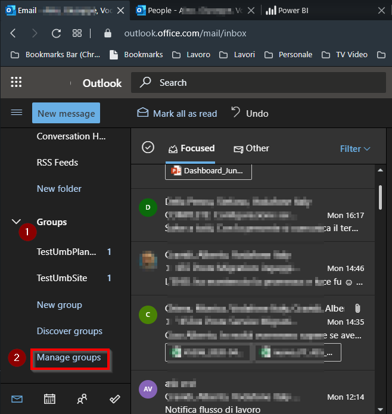Open the Calendar module icon

tap(49, 399)
